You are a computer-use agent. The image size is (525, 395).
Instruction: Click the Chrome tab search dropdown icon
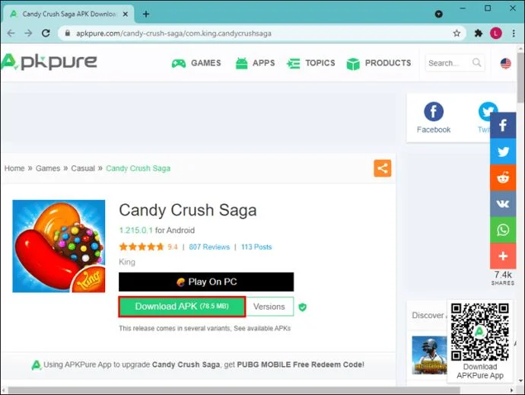[438, 14]
